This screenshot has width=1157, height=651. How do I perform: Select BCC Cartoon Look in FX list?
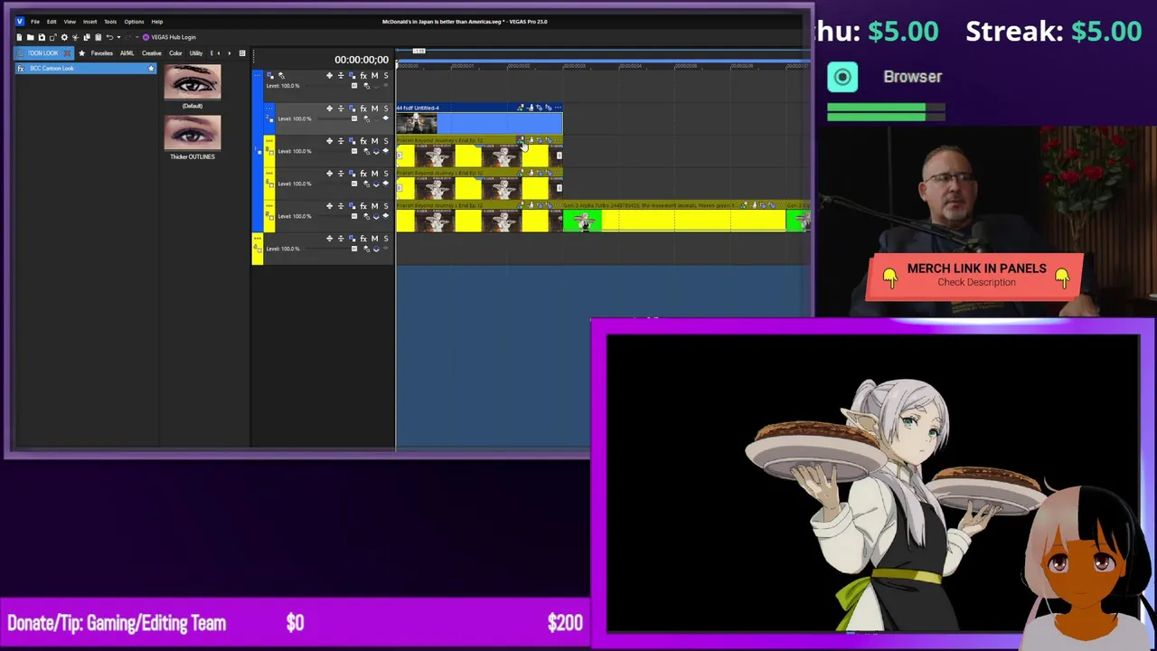coord(86,69)
